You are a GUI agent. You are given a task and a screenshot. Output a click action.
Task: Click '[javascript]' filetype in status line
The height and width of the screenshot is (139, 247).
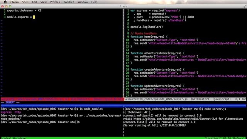click(x=222, y=99)
